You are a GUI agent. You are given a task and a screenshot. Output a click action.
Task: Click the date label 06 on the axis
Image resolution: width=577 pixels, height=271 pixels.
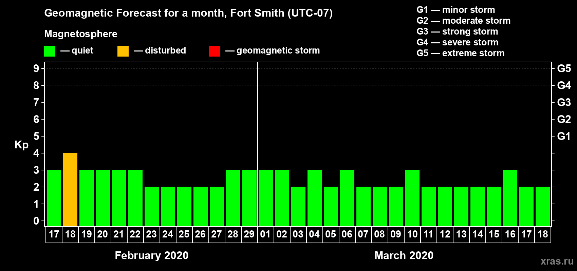[347, 234]
